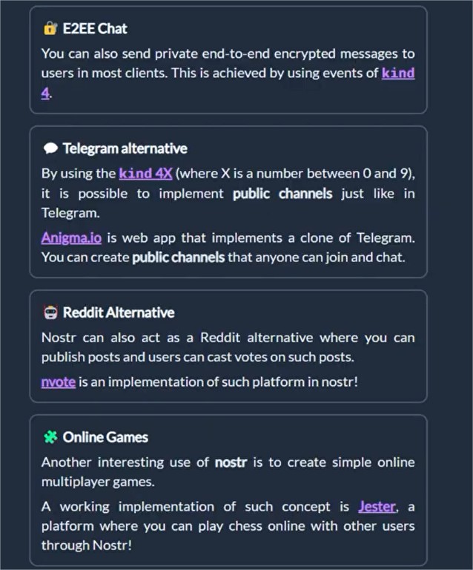Click the robot icon next to Reddit Alternative

click(50, 312)
